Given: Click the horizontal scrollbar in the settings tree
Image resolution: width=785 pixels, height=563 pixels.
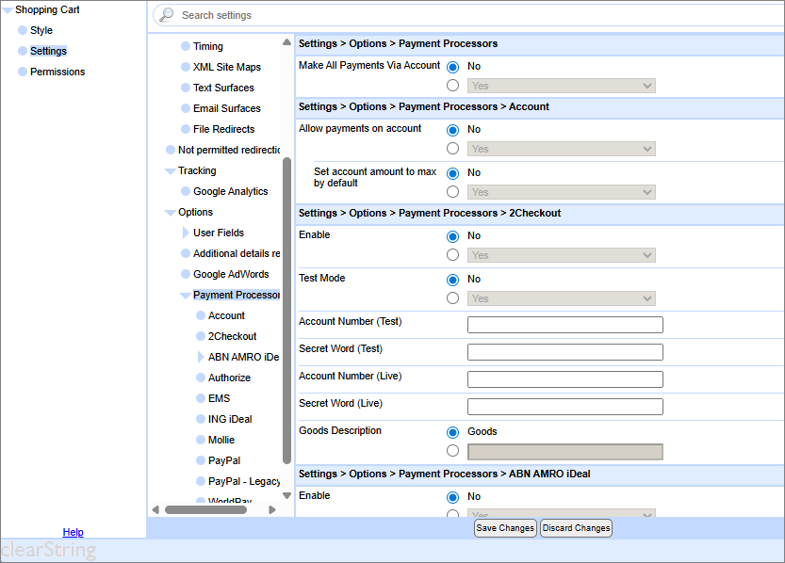Looking at the screenshot, I should (205, 509).
